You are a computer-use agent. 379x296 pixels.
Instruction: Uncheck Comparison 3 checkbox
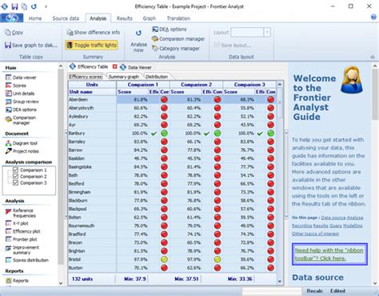click(x=15, y=182)
